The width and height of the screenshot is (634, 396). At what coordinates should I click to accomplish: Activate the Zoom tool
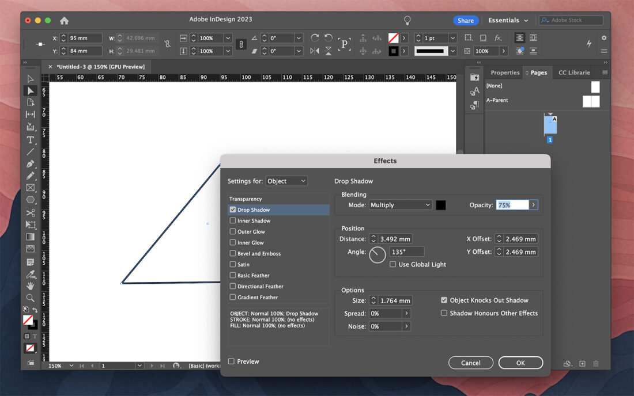pyautogui.click(x=31, y=296)
